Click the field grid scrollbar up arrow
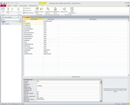Viewport: 130px width, 105px height. click(x=129, y=19)
